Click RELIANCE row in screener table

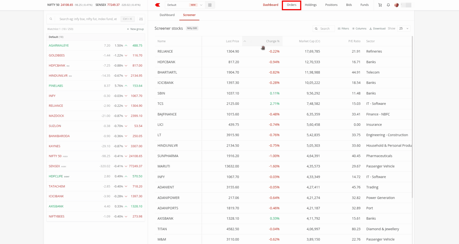[x=283, y=51]
